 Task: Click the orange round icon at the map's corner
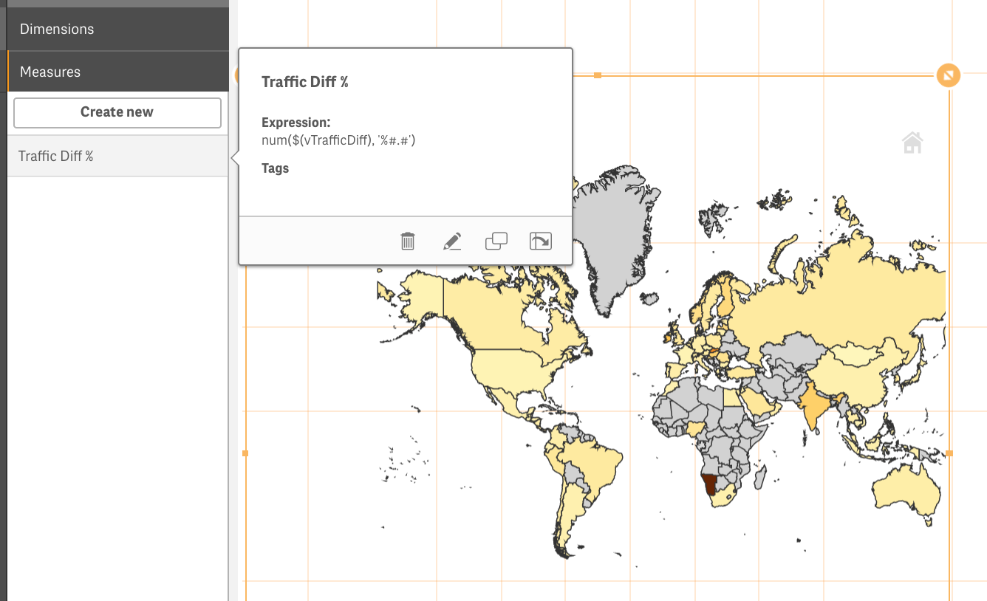(949, 75)
